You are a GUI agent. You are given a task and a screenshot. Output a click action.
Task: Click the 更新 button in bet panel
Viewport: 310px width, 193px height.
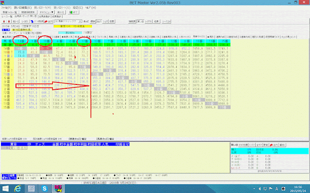coord(266,145)
